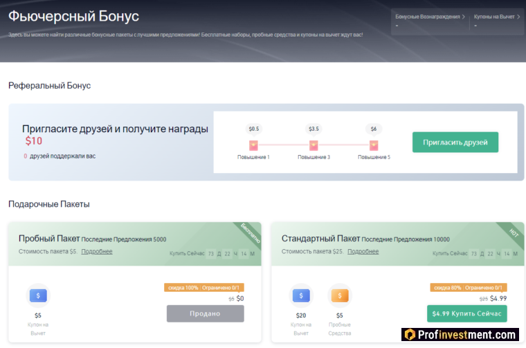Click Пригласите друзей и получите награды heading
The image size is (526, 348).
click(x=115, y=129)
